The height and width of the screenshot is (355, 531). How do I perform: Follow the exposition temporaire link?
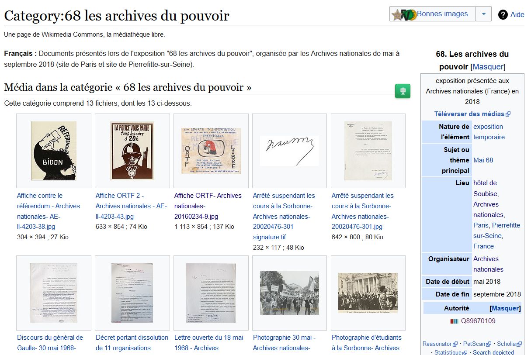click(x=489, y=132)
